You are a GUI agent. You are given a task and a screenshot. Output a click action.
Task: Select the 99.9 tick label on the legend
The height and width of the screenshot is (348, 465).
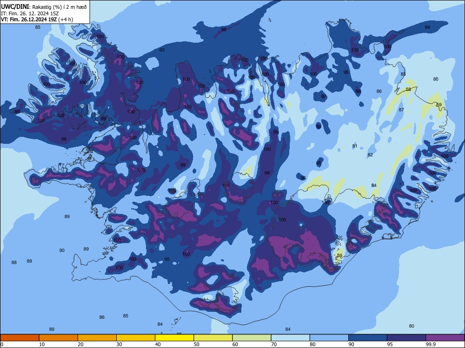pos(430,344)
